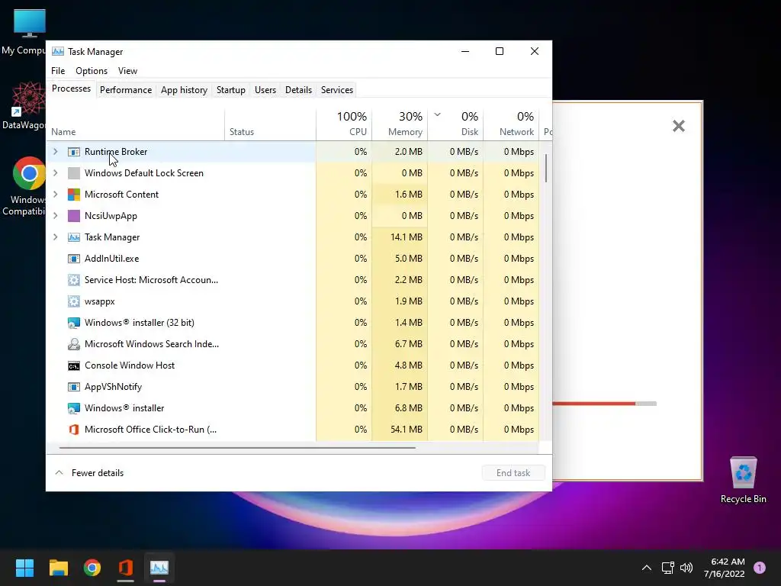This screenshot has width=781, height=586.
Task: Click the sort arrow above the Disk column
Action: tap(437, 114)
